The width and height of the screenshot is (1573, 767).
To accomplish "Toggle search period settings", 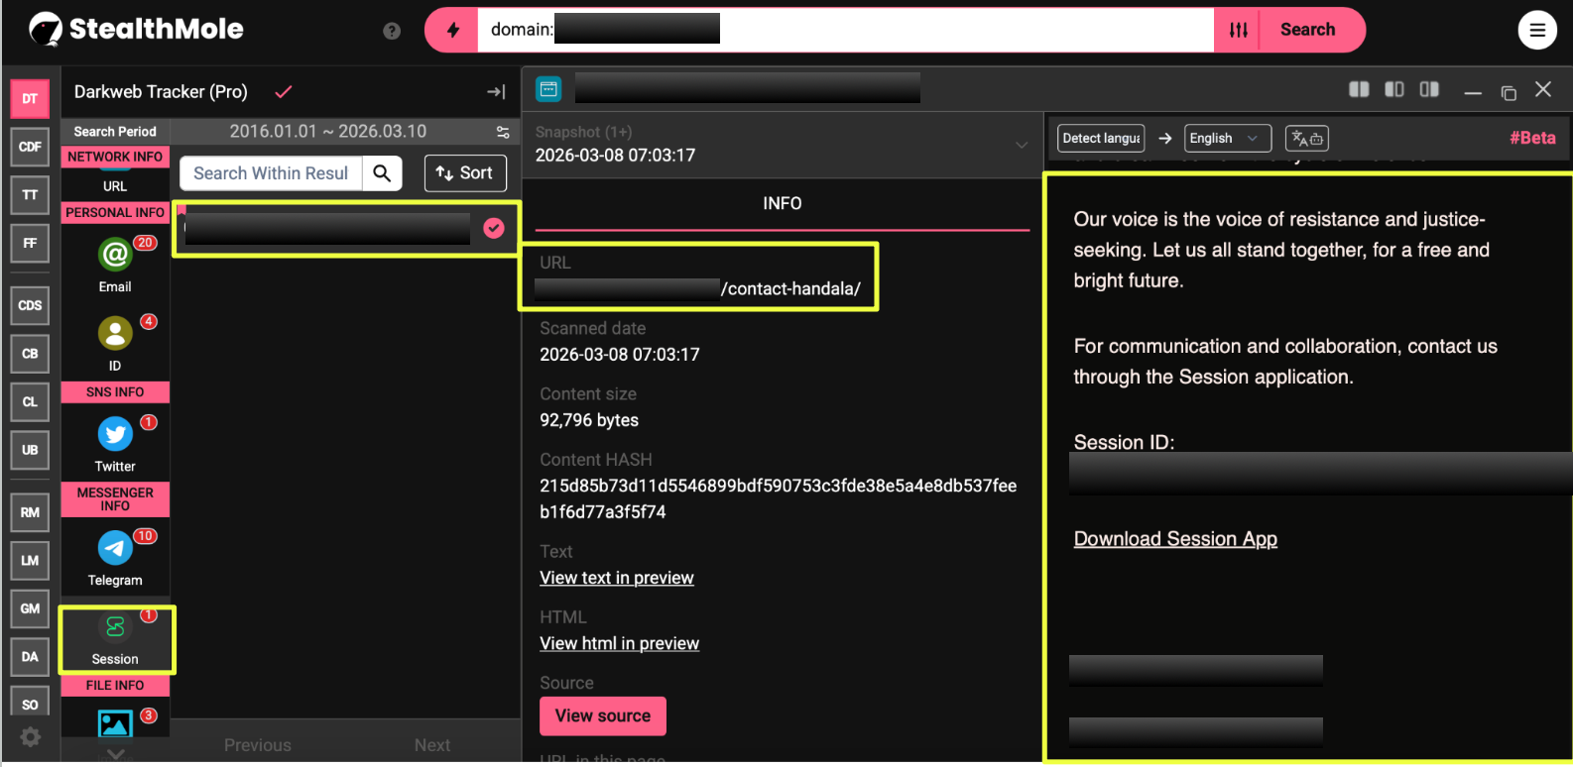I will click(x=503, y=132).
